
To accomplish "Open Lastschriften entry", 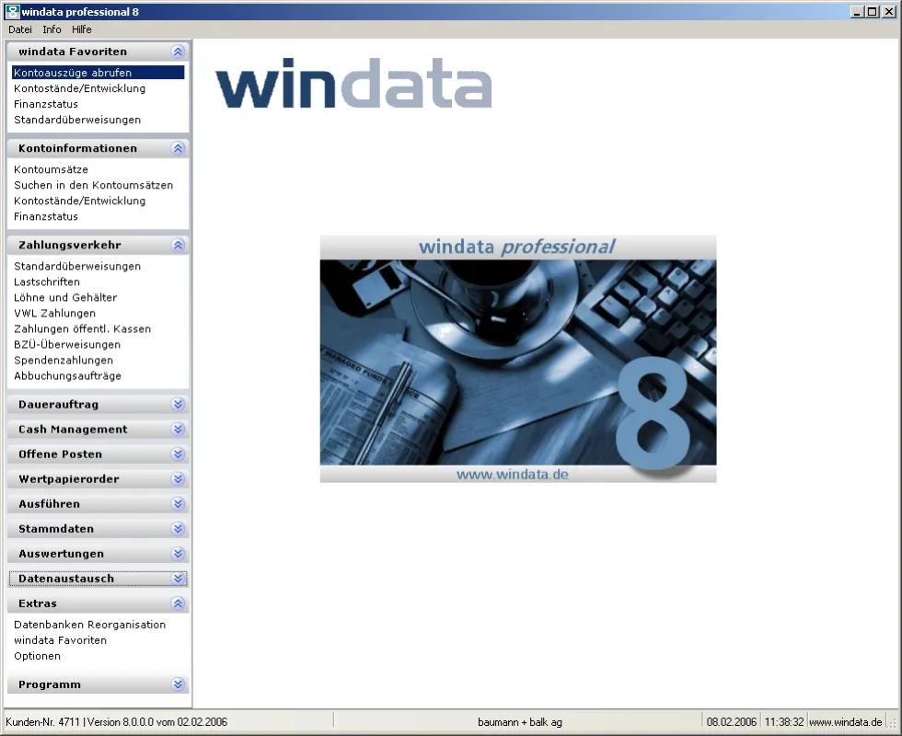I will click(47, 282).
